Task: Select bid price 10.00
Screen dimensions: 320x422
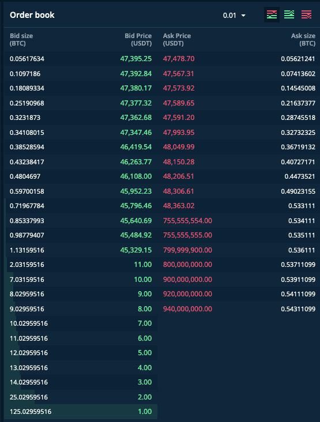Action: [143, 280]
